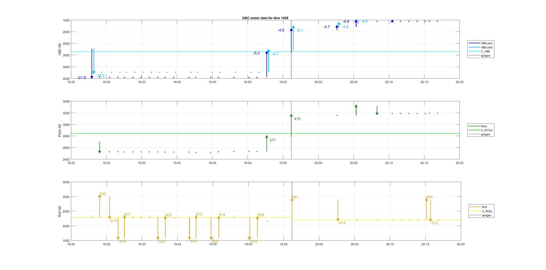Click the "4000" VBD y-axis tick
This screenshot has height=270, width=546.
[x=66, y=79]
